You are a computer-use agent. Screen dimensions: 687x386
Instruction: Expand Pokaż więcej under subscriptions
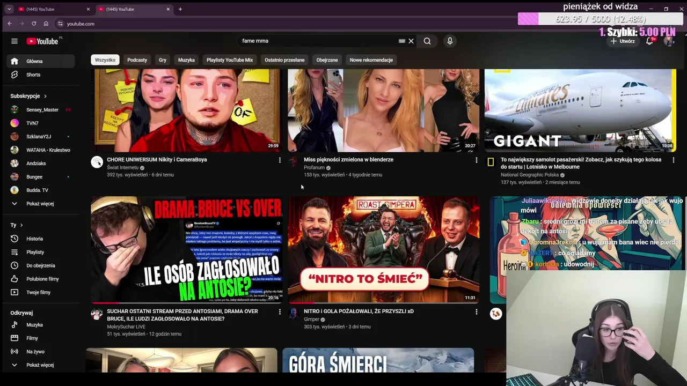tap(40, 204)
